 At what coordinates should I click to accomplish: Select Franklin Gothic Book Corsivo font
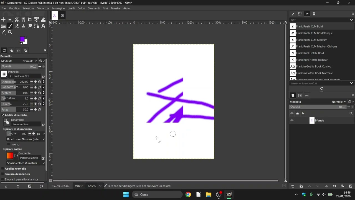click(322, 66)
